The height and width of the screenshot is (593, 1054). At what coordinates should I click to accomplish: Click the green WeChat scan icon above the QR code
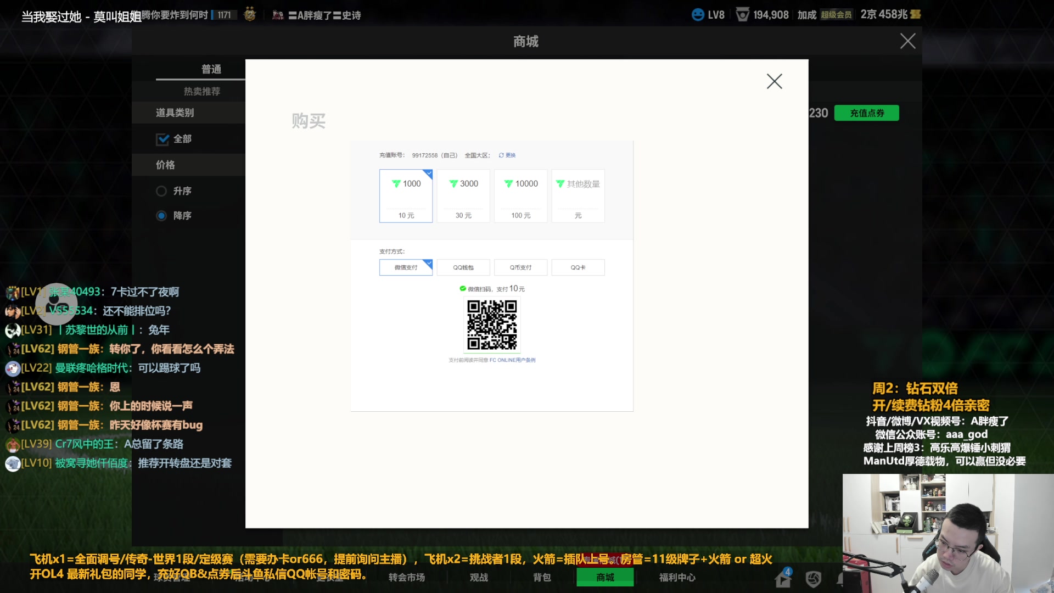tap(463, 288)
